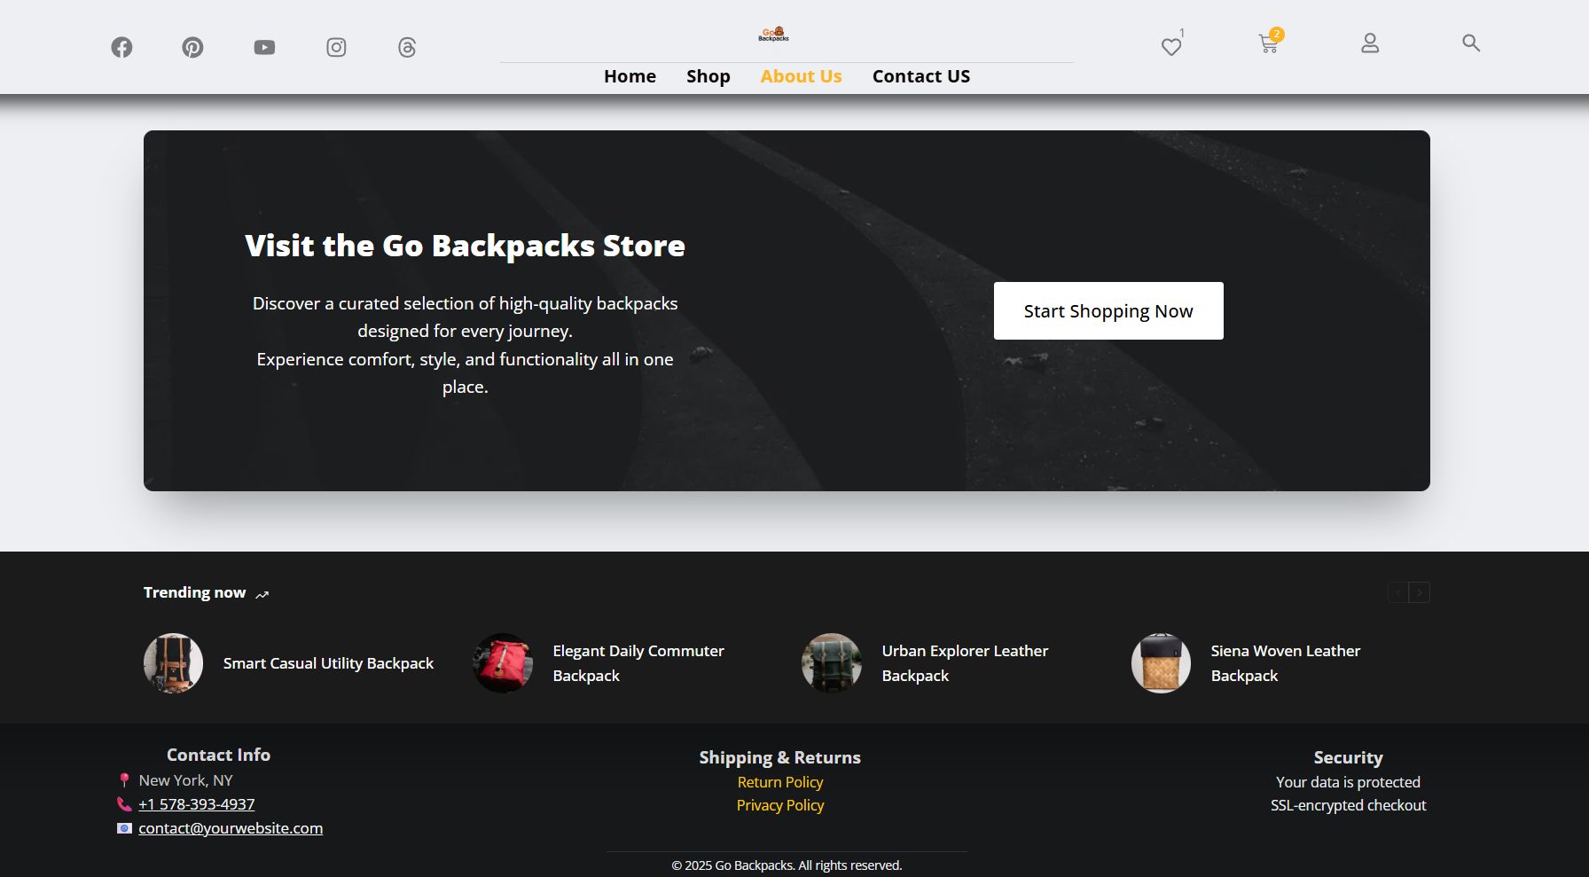Click the location pin icon by New York

click(x=124, y=780)
